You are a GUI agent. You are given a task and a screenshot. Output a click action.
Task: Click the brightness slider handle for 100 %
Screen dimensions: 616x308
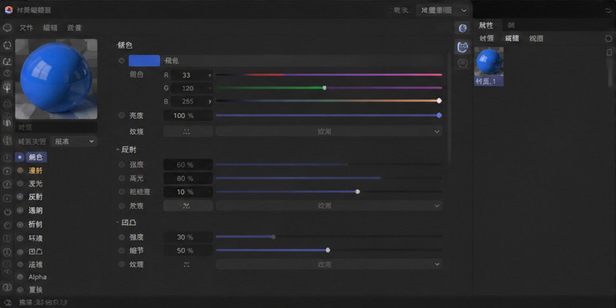click(439, 115)
